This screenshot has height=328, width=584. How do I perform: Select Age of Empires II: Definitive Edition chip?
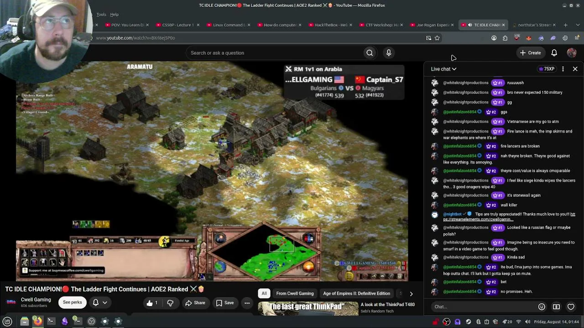point(356,293)
